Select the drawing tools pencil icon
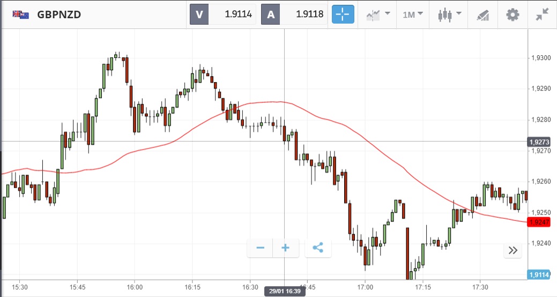The width and height of the screenshot is (557, 297). [x=482, y=14]
